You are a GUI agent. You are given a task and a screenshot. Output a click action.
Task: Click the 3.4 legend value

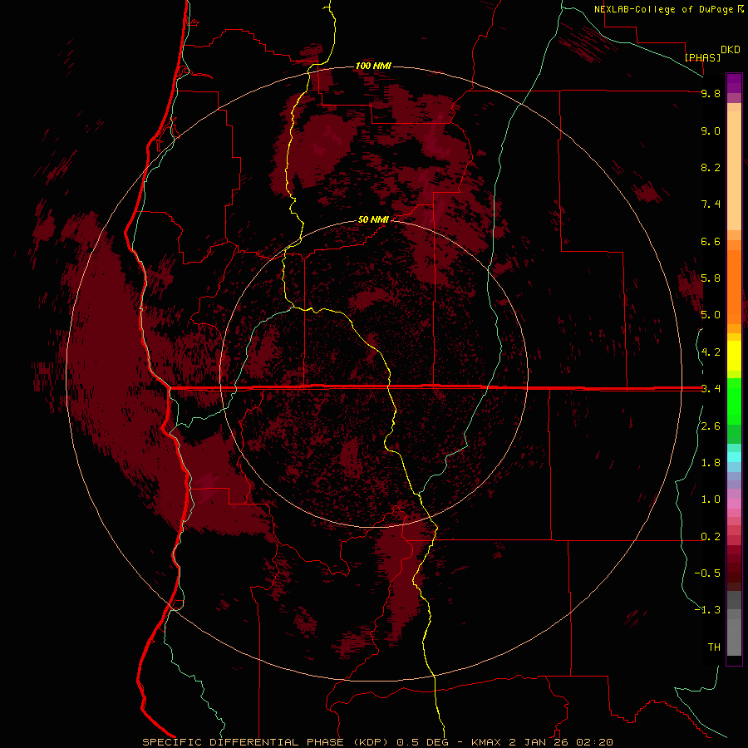click(x=711, y=389)
